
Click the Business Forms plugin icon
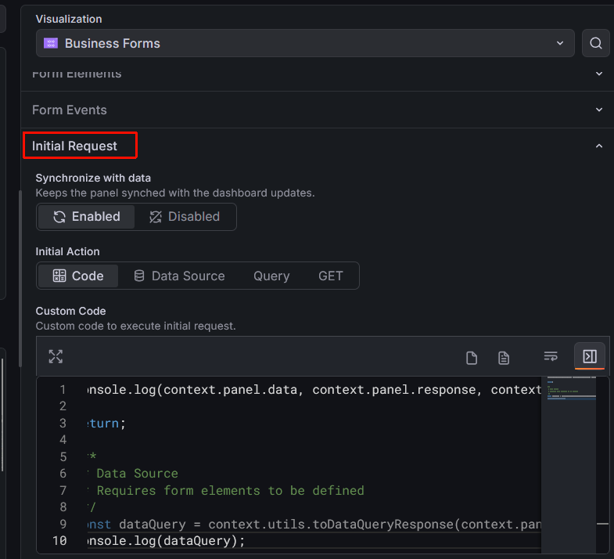tap(51, 43)
